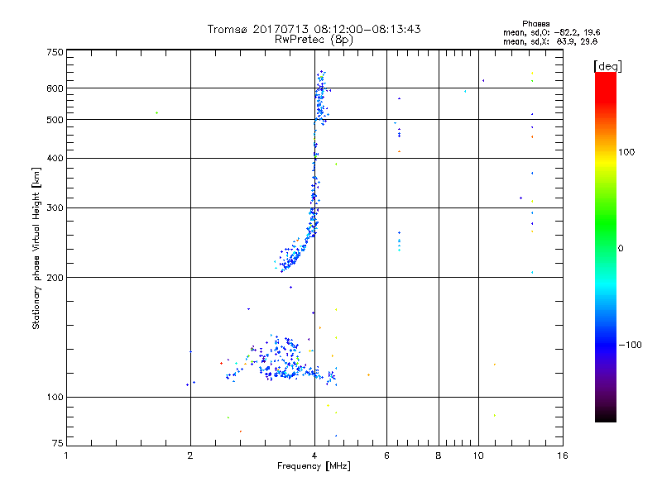Click the '600' height axis tick label

pos(55,88)
